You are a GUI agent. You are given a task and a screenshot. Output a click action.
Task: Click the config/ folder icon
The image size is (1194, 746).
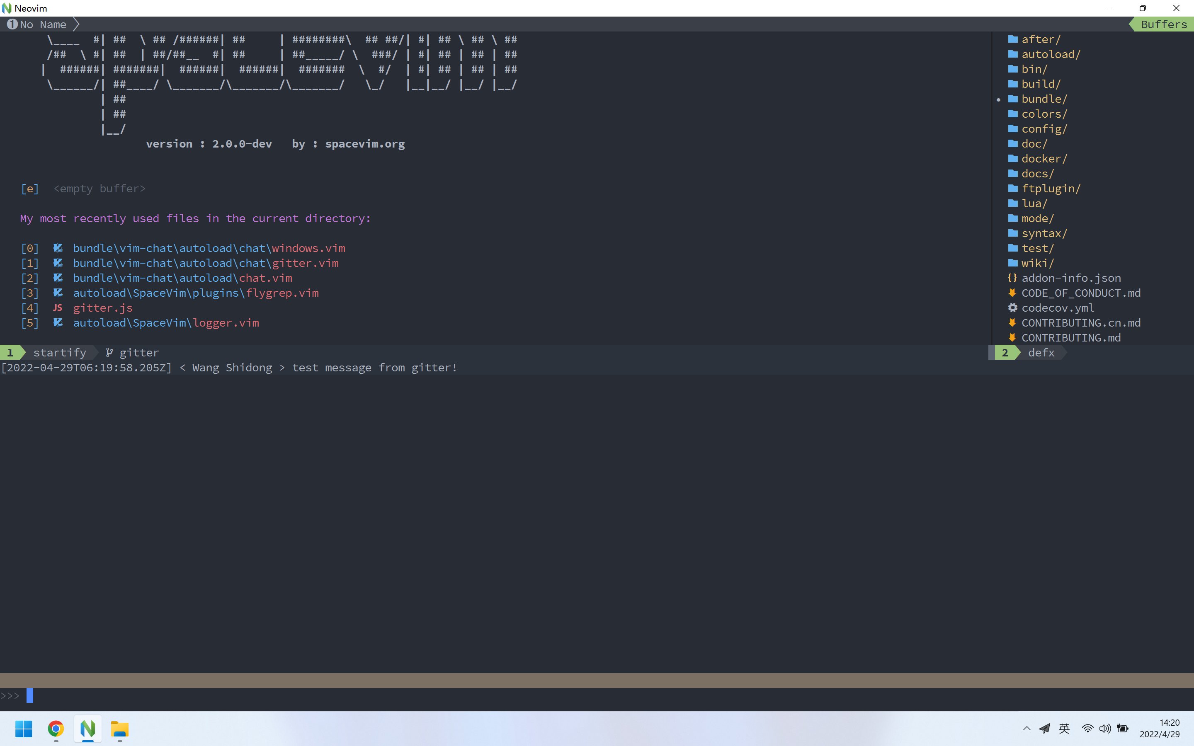tap(1013, 128)
